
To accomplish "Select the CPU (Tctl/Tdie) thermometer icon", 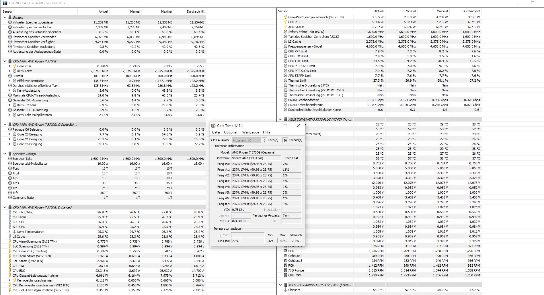I will pyautogui.click(x=10, y=212).
